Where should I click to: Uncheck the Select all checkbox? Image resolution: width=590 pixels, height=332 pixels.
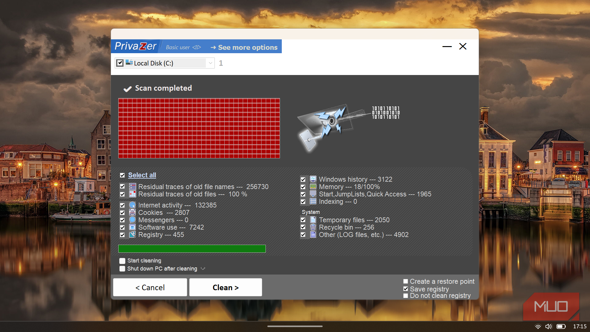point(122,175)
